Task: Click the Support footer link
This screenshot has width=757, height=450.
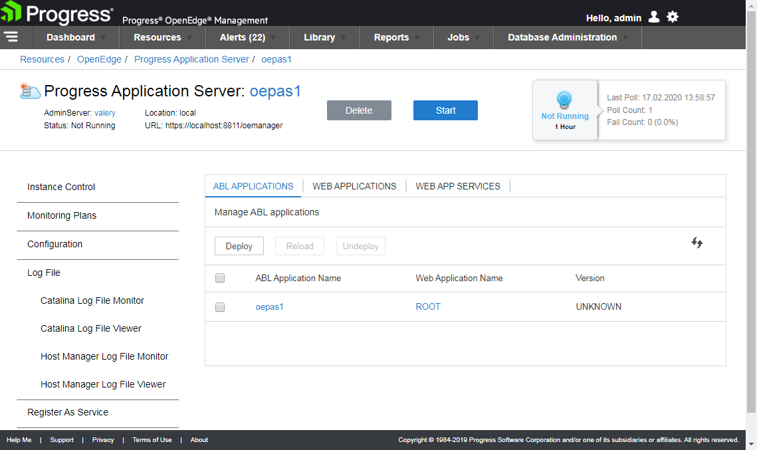Action: tap(62, 440)
